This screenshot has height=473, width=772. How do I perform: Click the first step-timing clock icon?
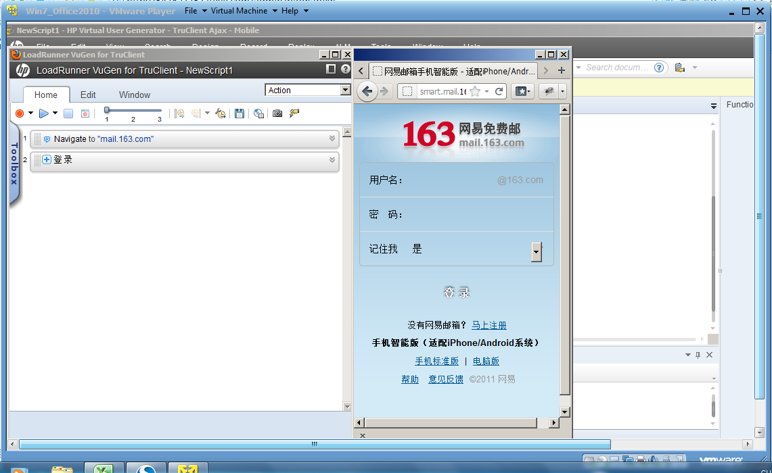click(180, 114)
